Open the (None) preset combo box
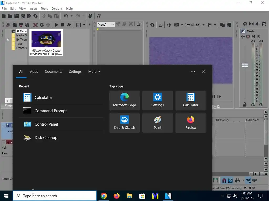The height and width of the screenshot is (201, 269). coord(106,25)
